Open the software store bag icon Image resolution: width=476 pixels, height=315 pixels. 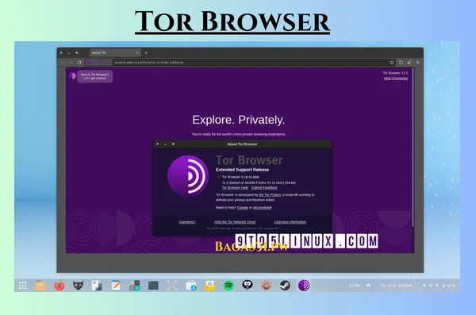tap(191, 286)
